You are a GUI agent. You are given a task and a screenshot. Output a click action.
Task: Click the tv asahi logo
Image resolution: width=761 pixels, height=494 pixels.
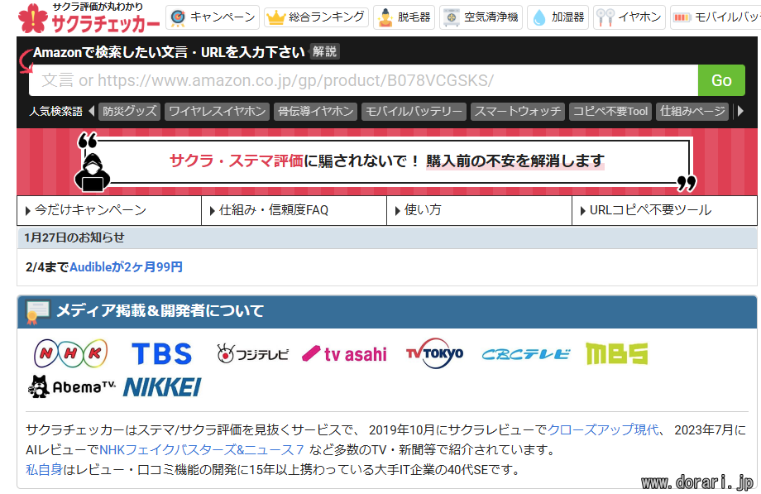344,354
